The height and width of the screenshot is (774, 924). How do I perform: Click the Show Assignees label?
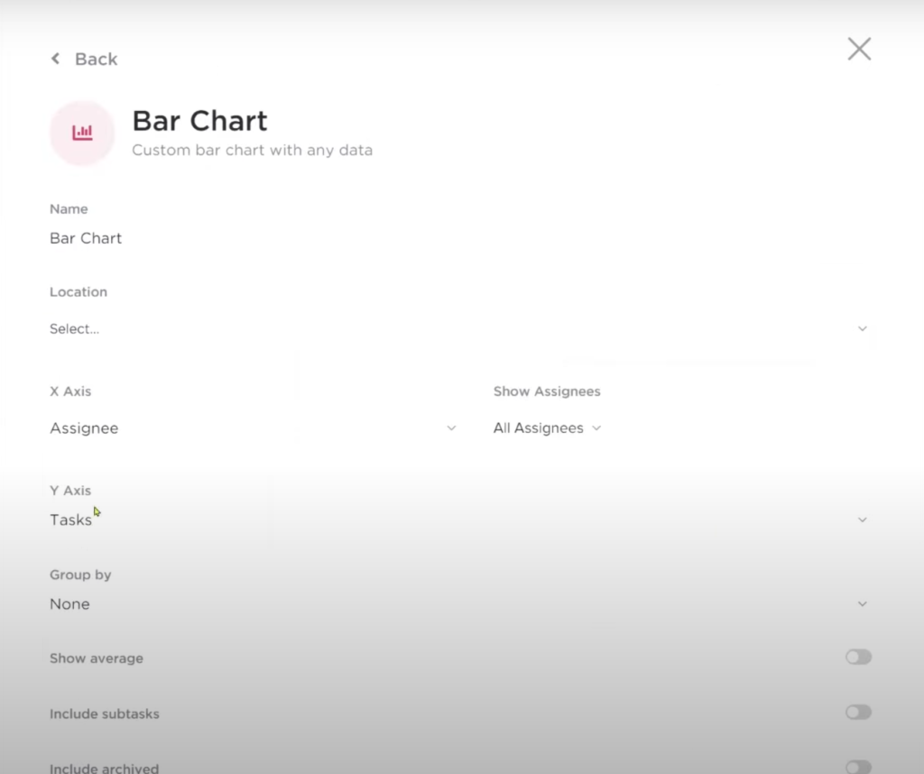547,392
